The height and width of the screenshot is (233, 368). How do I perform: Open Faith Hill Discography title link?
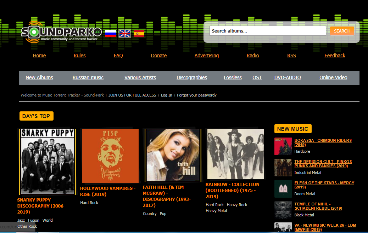point(167,196)
